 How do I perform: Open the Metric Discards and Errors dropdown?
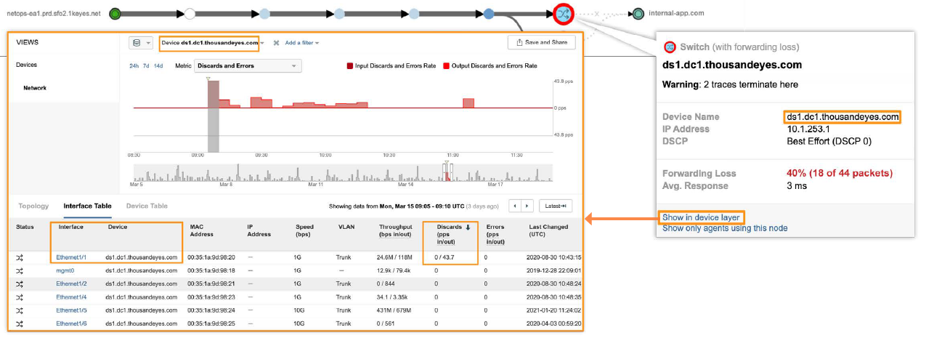point(247,66)
